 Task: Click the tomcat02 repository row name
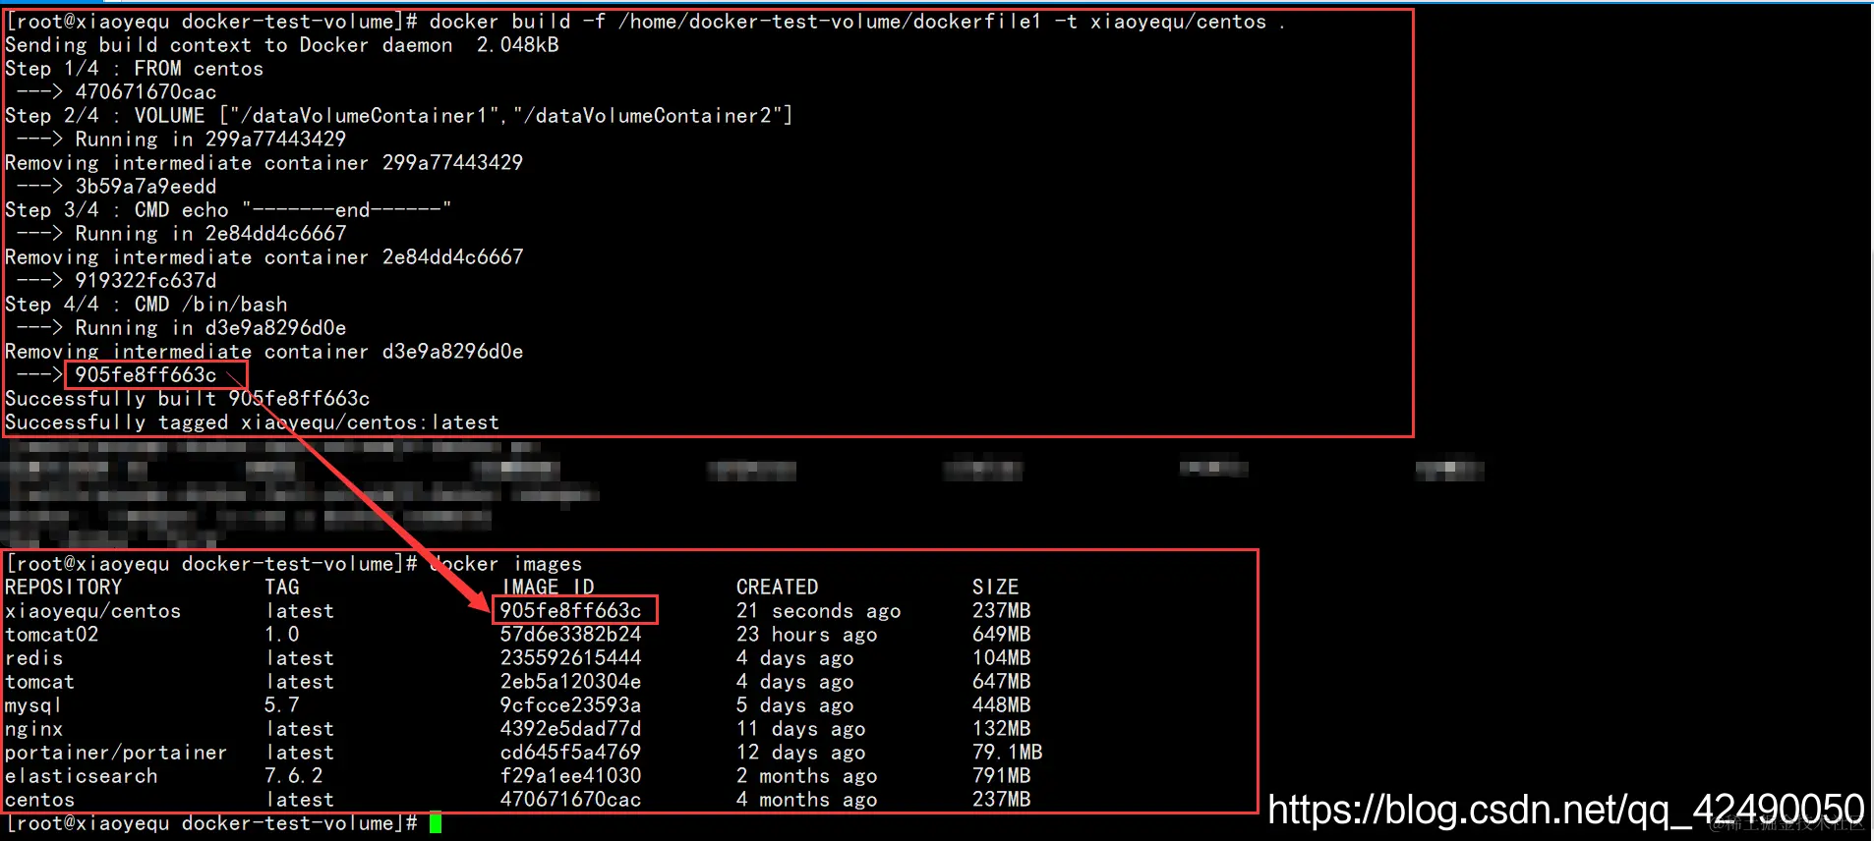52,635
